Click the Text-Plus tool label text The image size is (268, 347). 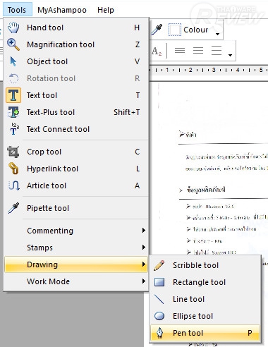pyautogui.click(x=51, y=112)
